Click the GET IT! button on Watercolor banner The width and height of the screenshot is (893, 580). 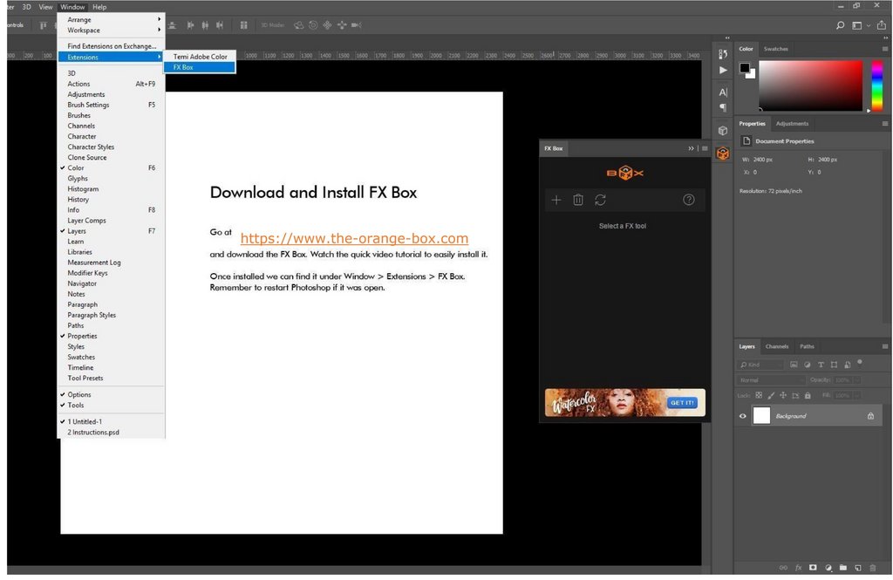(x=682, y=403)
